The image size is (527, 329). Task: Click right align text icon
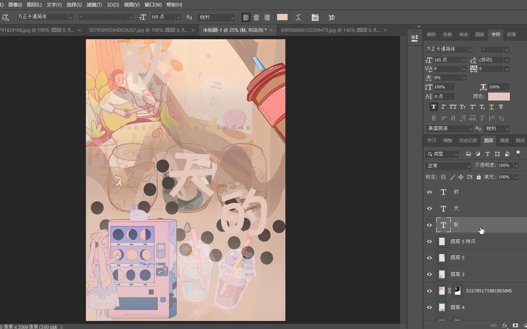coord(267,17)
